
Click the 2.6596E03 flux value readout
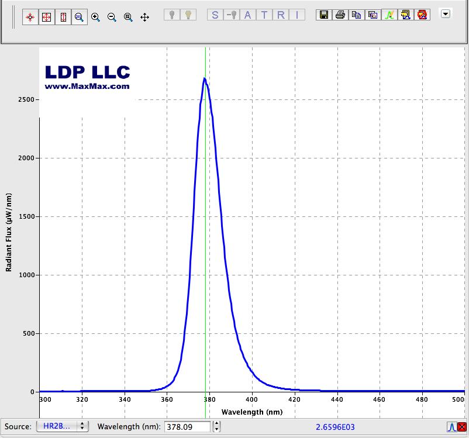coord(335,427)
